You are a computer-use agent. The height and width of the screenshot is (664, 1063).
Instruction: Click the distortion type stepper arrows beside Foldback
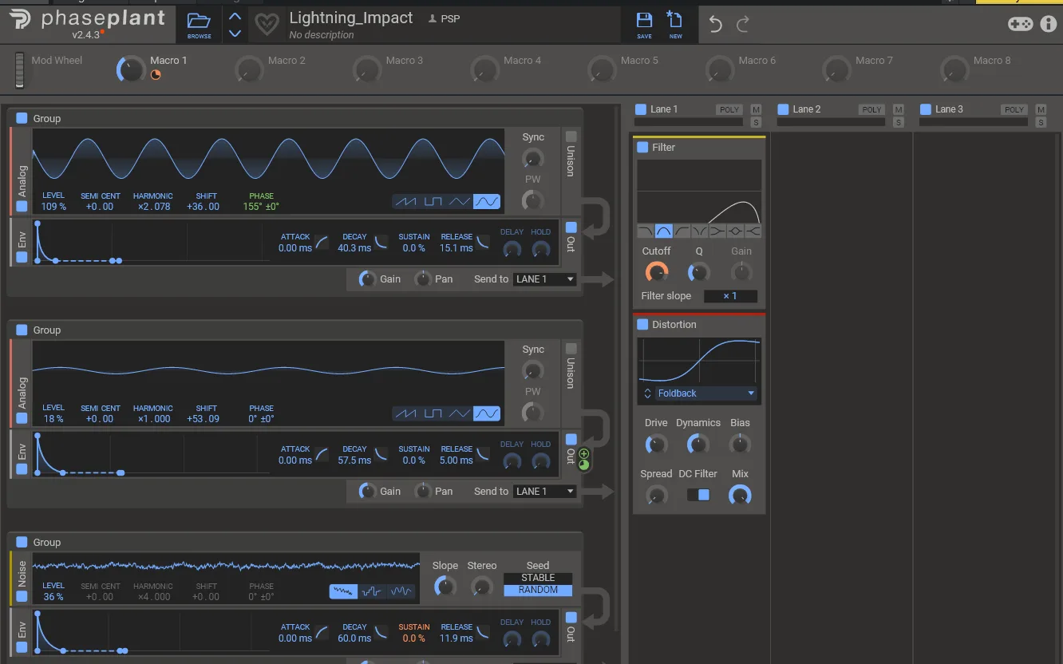[647, 393]
